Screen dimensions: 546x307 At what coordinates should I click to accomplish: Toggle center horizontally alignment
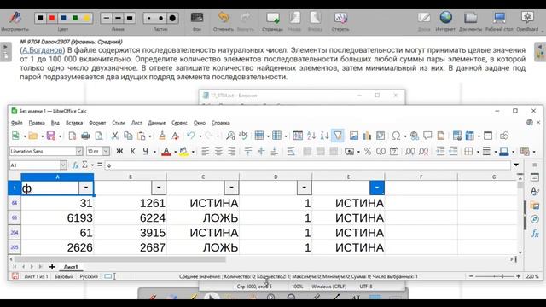(218, 152)
